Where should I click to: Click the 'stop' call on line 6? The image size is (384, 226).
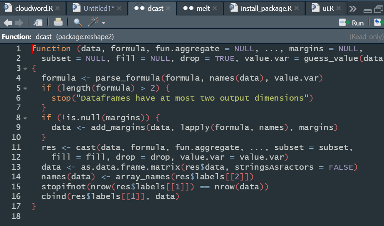pyautogui.click(x=61, y=98)
